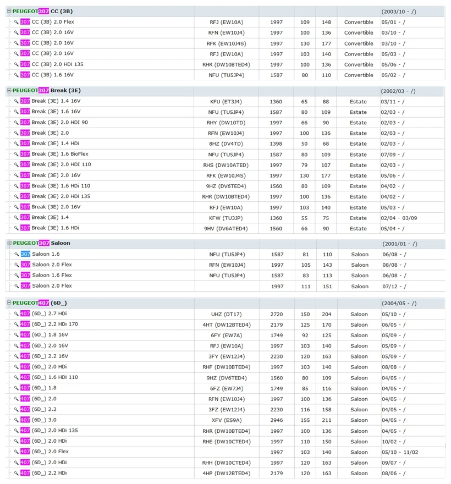Image resolution: width=451 pixels, height=484 pixels.
Task: Click magnifier icon for 307 CC 2.0 Flex
Action: tap(16, 22)
